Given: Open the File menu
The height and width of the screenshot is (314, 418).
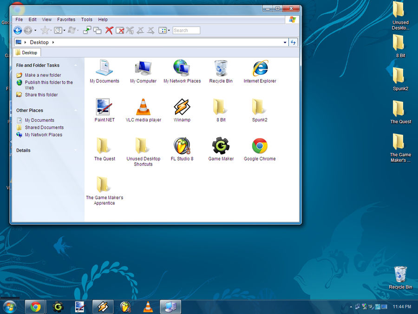Looking at the screenshot, I should (x=19, y=20).
